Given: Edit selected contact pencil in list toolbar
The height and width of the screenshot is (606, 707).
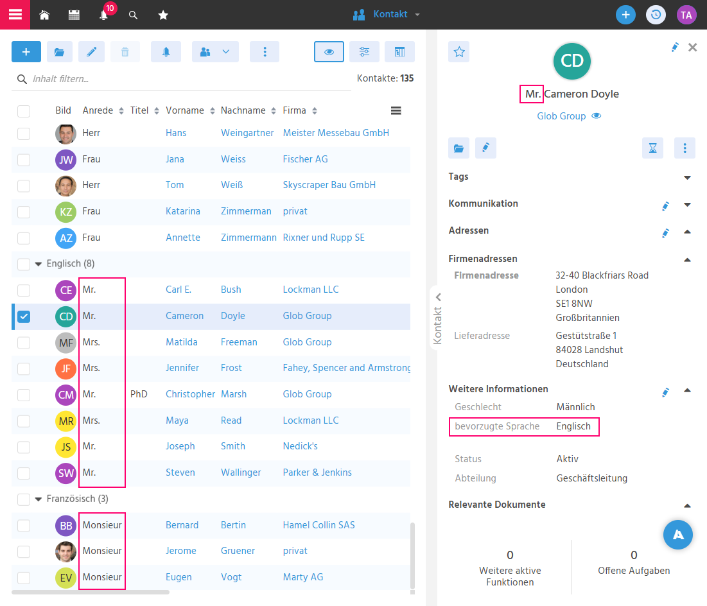Looking at the screenshot, I should click(x=92, y=52).
